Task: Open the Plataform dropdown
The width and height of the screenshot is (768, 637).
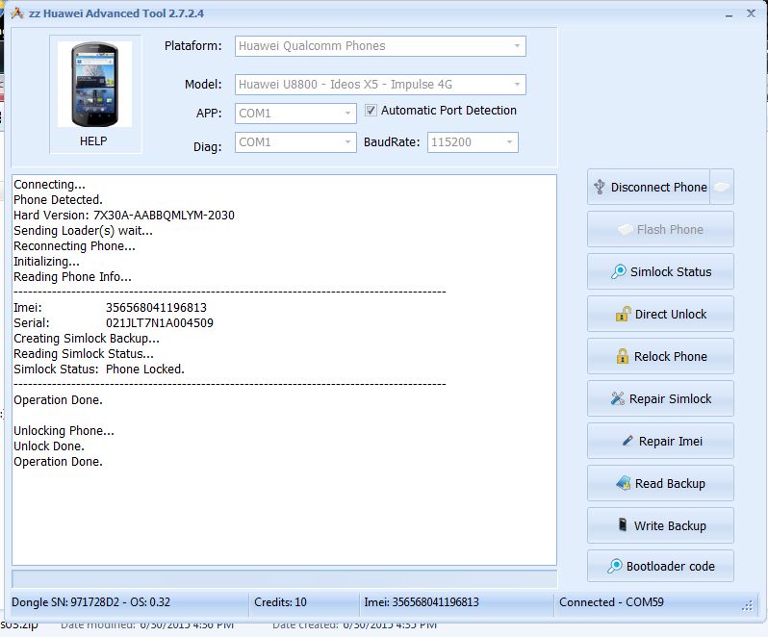Action: click(380, 46)
